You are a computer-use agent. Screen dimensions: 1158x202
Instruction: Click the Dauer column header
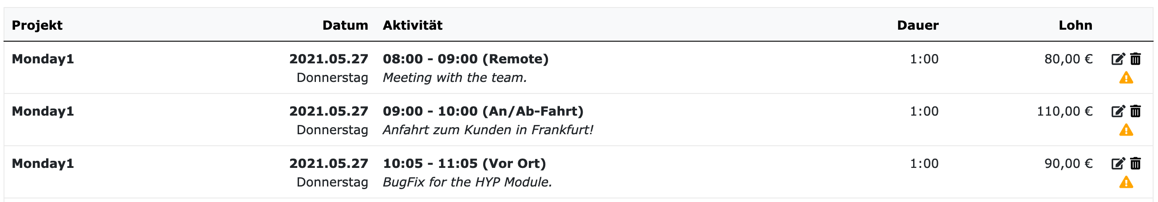click(918, 25)
